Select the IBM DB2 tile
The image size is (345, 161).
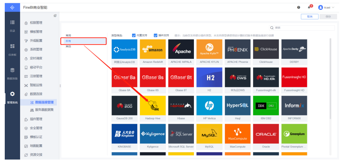266,109
